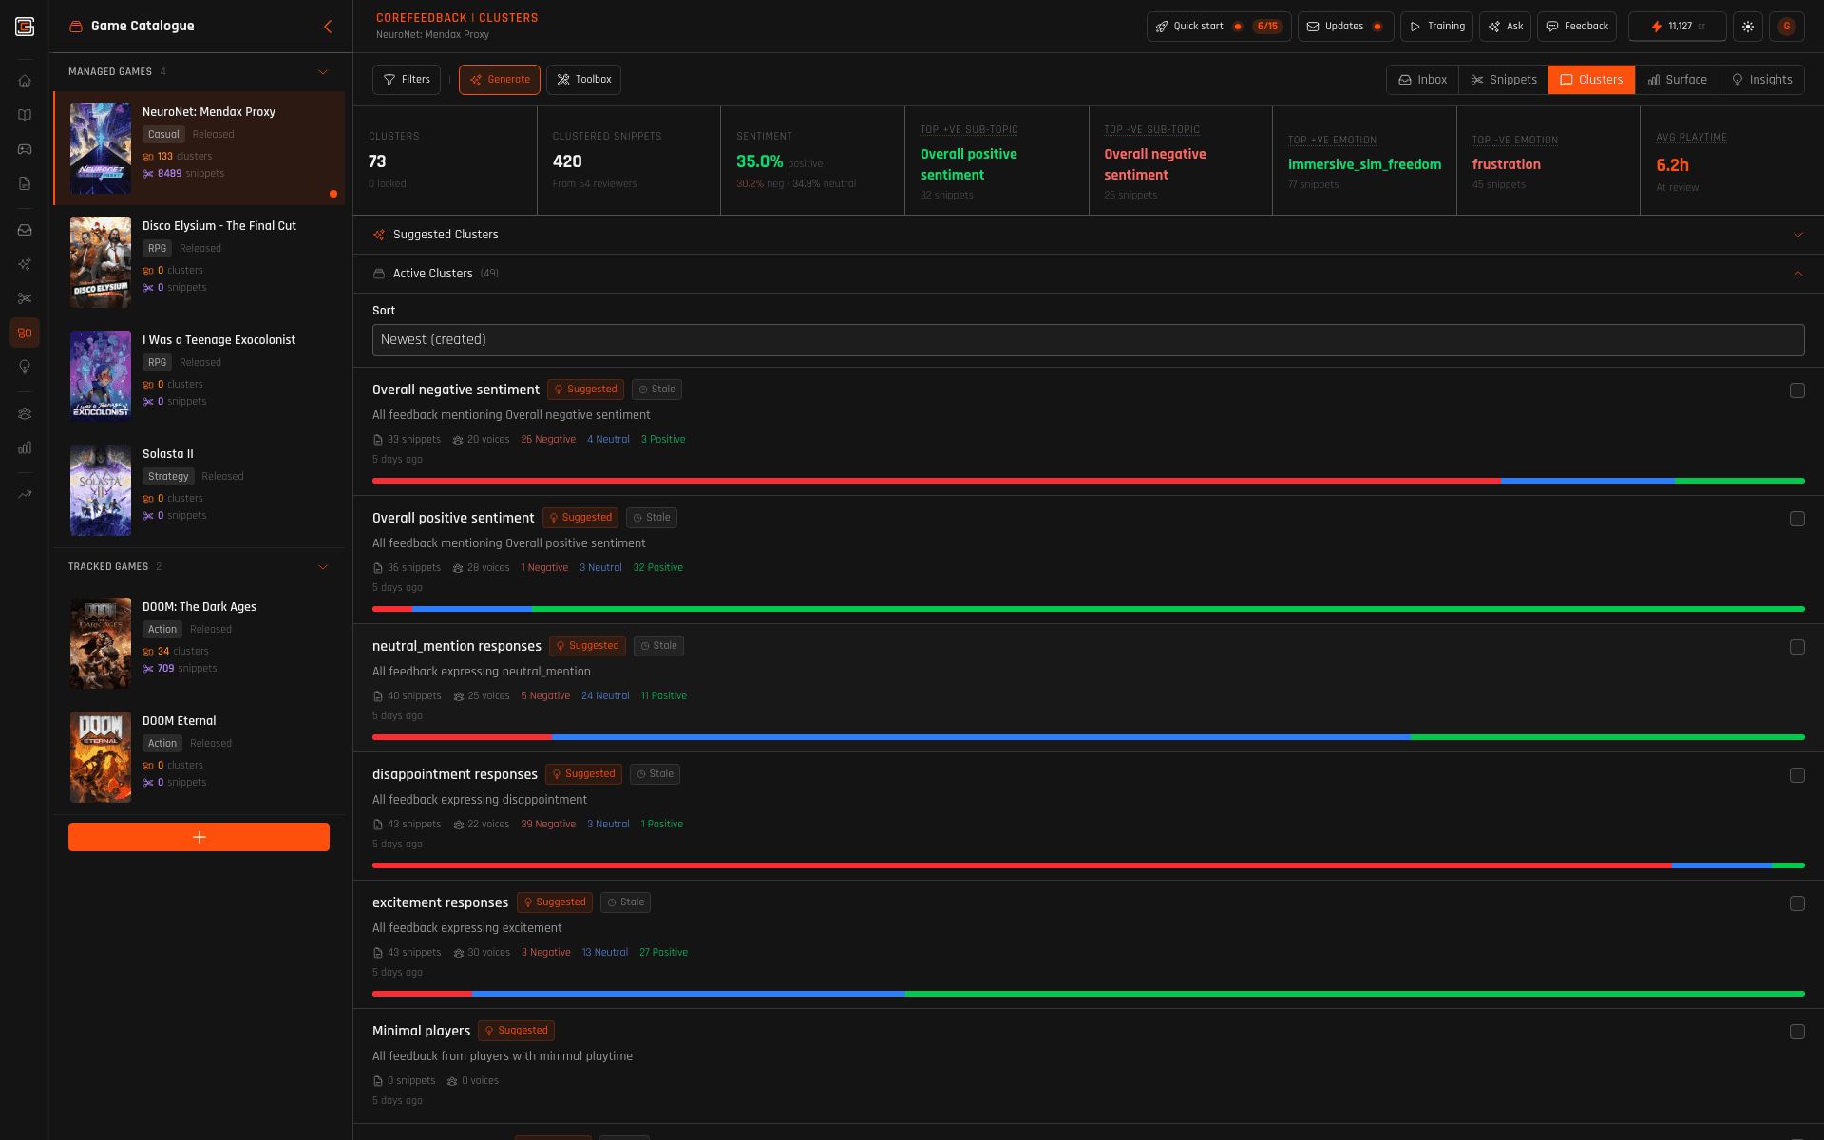Open the Newest (created) sort dropdown
The image size is (1824, 1140).
(x=1088, y=340)
